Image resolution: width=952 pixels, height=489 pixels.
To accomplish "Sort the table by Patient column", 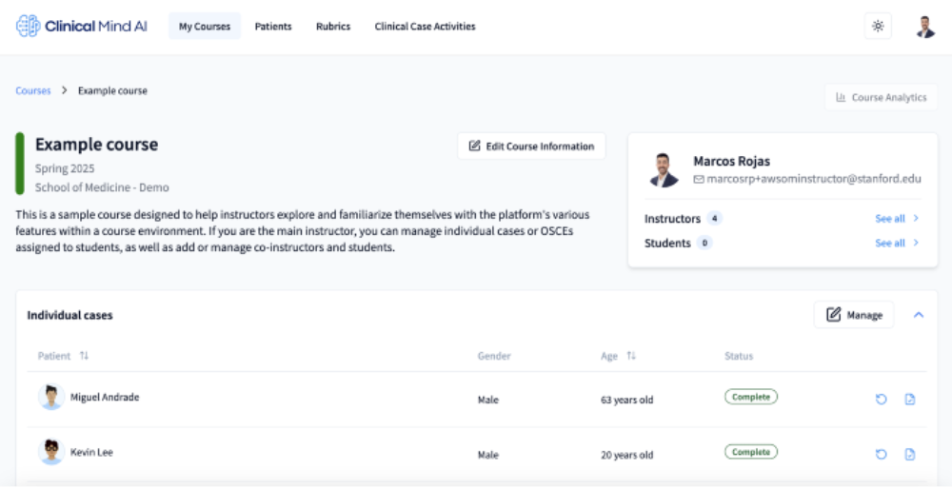I will [x=84, y=356].
